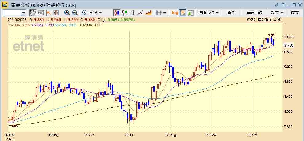The image size is (304, 141).
Task: Click the horizontal compress/expand chart icon
Action: point(56,13)
